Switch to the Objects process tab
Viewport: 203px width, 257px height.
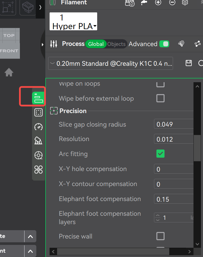coord(116,44)
